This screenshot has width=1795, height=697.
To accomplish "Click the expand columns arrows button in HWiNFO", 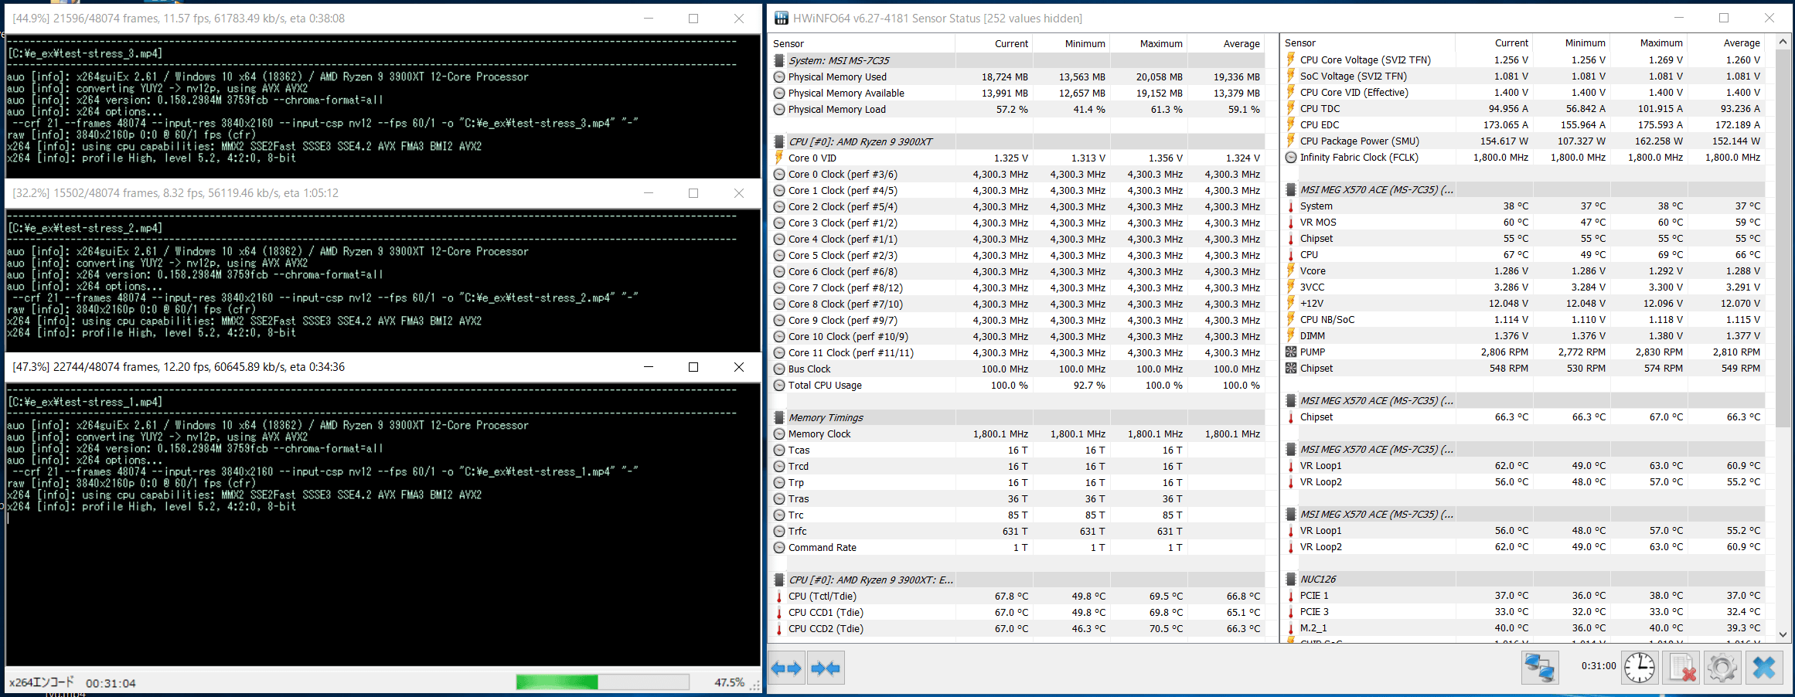I will click(x=787, y=668).
